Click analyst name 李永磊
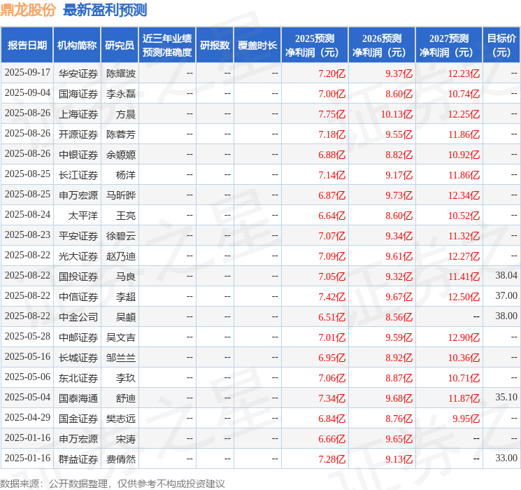This screenshot has width=521, height=490. [121, 94]
